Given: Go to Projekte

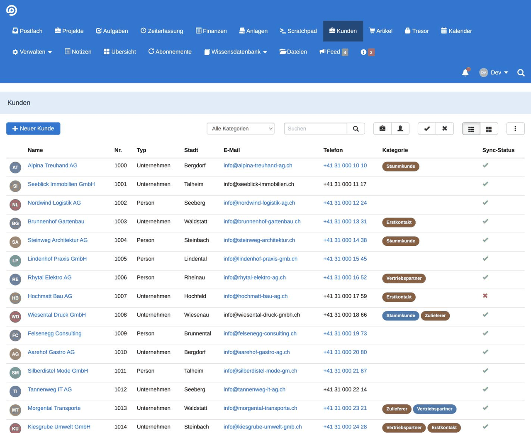Looking at the screenshot, I should [69, 31].
